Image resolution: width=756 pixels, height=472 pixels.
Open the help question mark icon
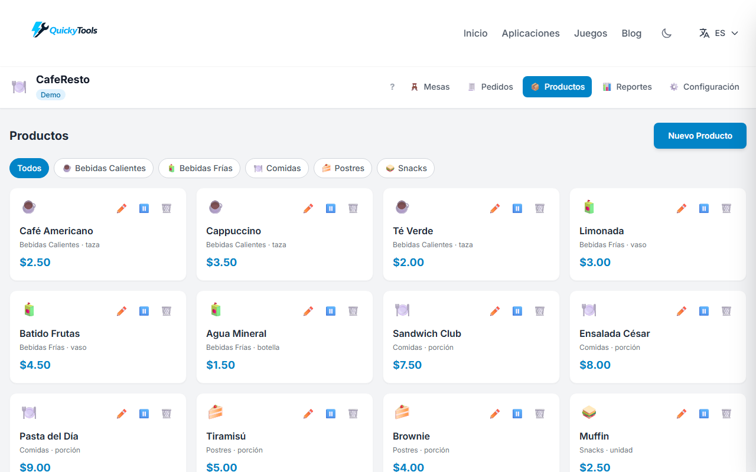point(392,87)
